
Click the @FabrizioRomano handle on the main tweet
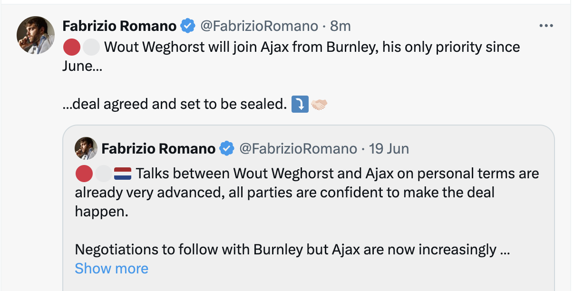(x=259, y=26)
